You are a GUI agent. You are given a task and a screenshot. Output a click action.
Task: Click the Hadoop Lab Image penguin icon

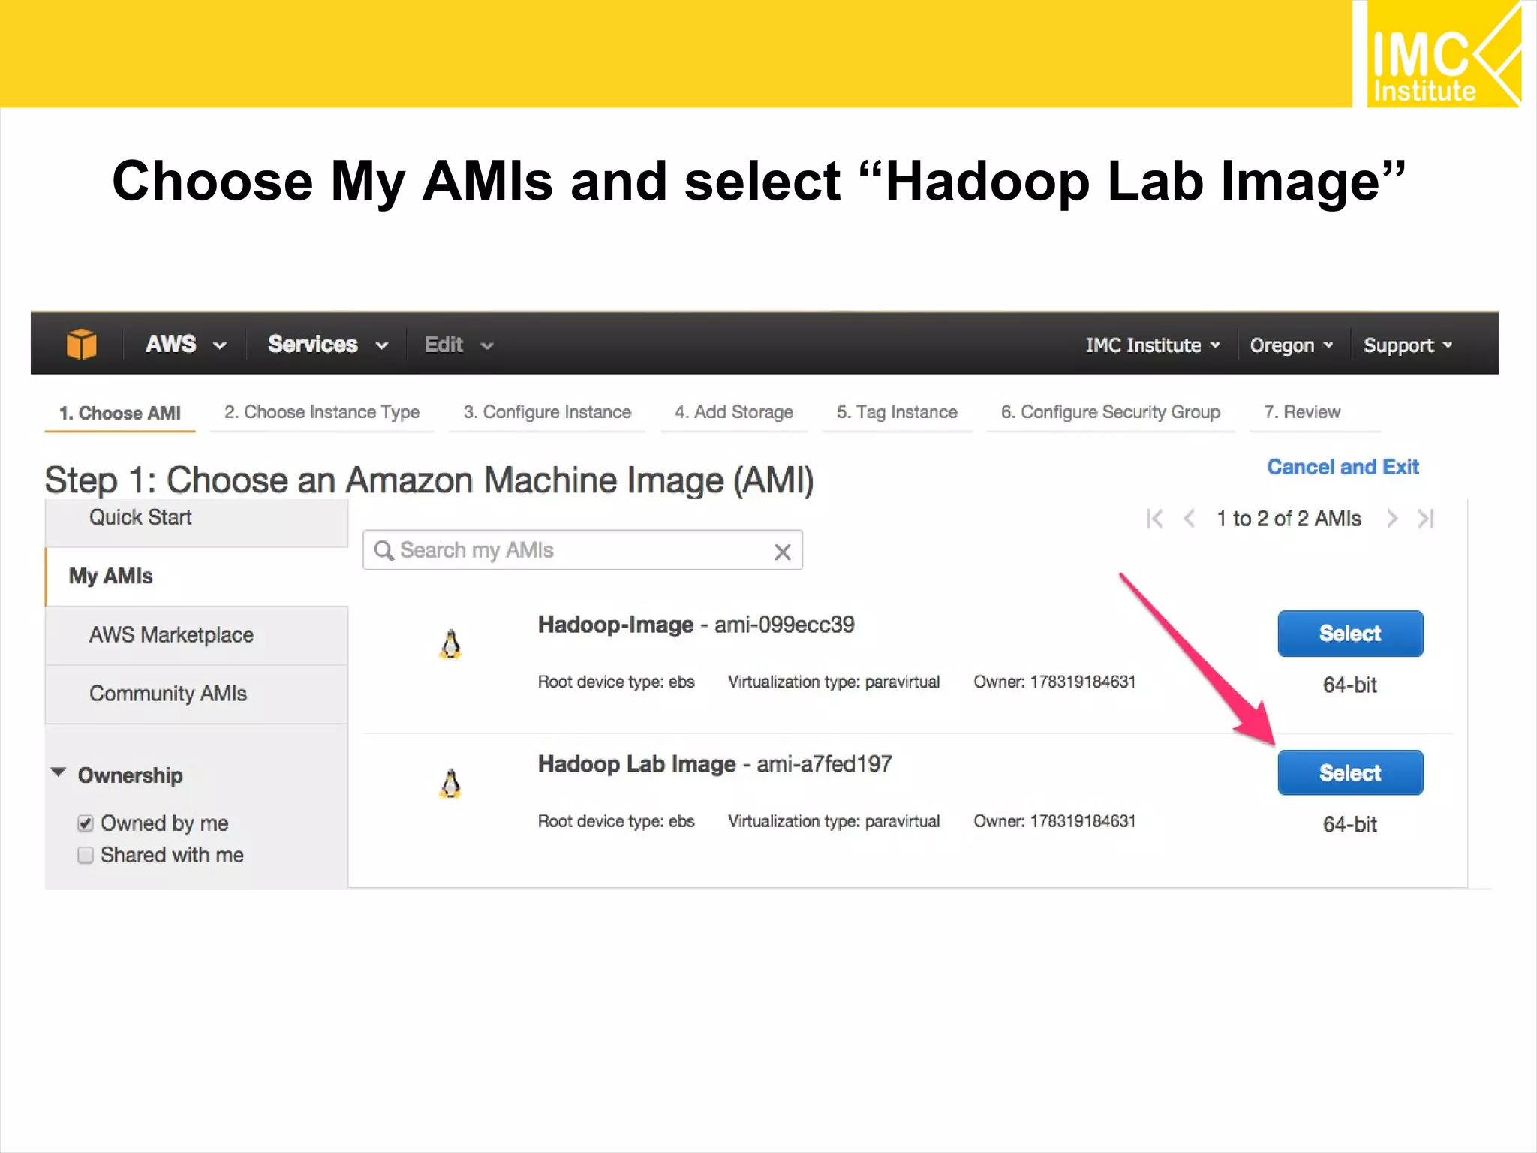pos(450,784)
